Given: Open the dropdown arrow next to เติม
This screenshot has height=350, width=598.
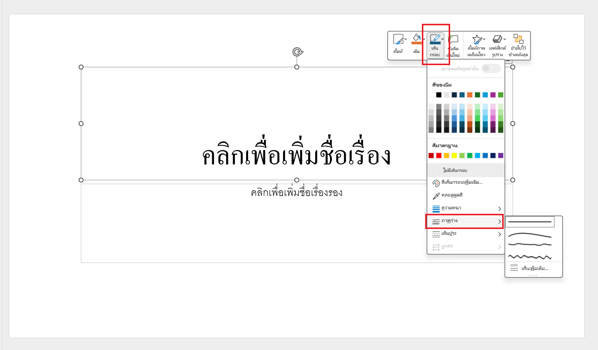Looking at the screenshot, I should 424,39.
